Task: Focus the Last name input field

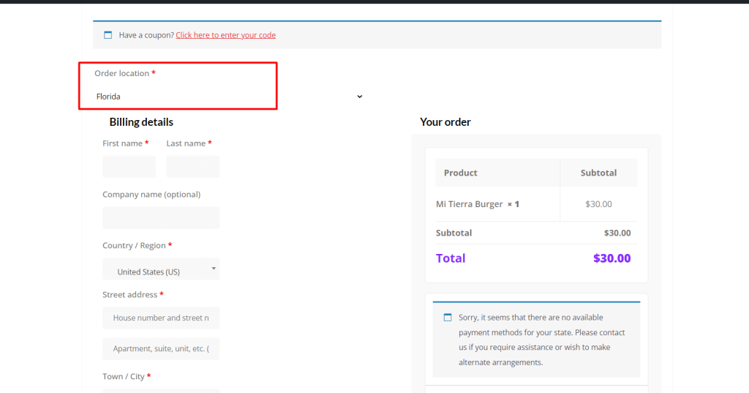Action: [193, 166]
